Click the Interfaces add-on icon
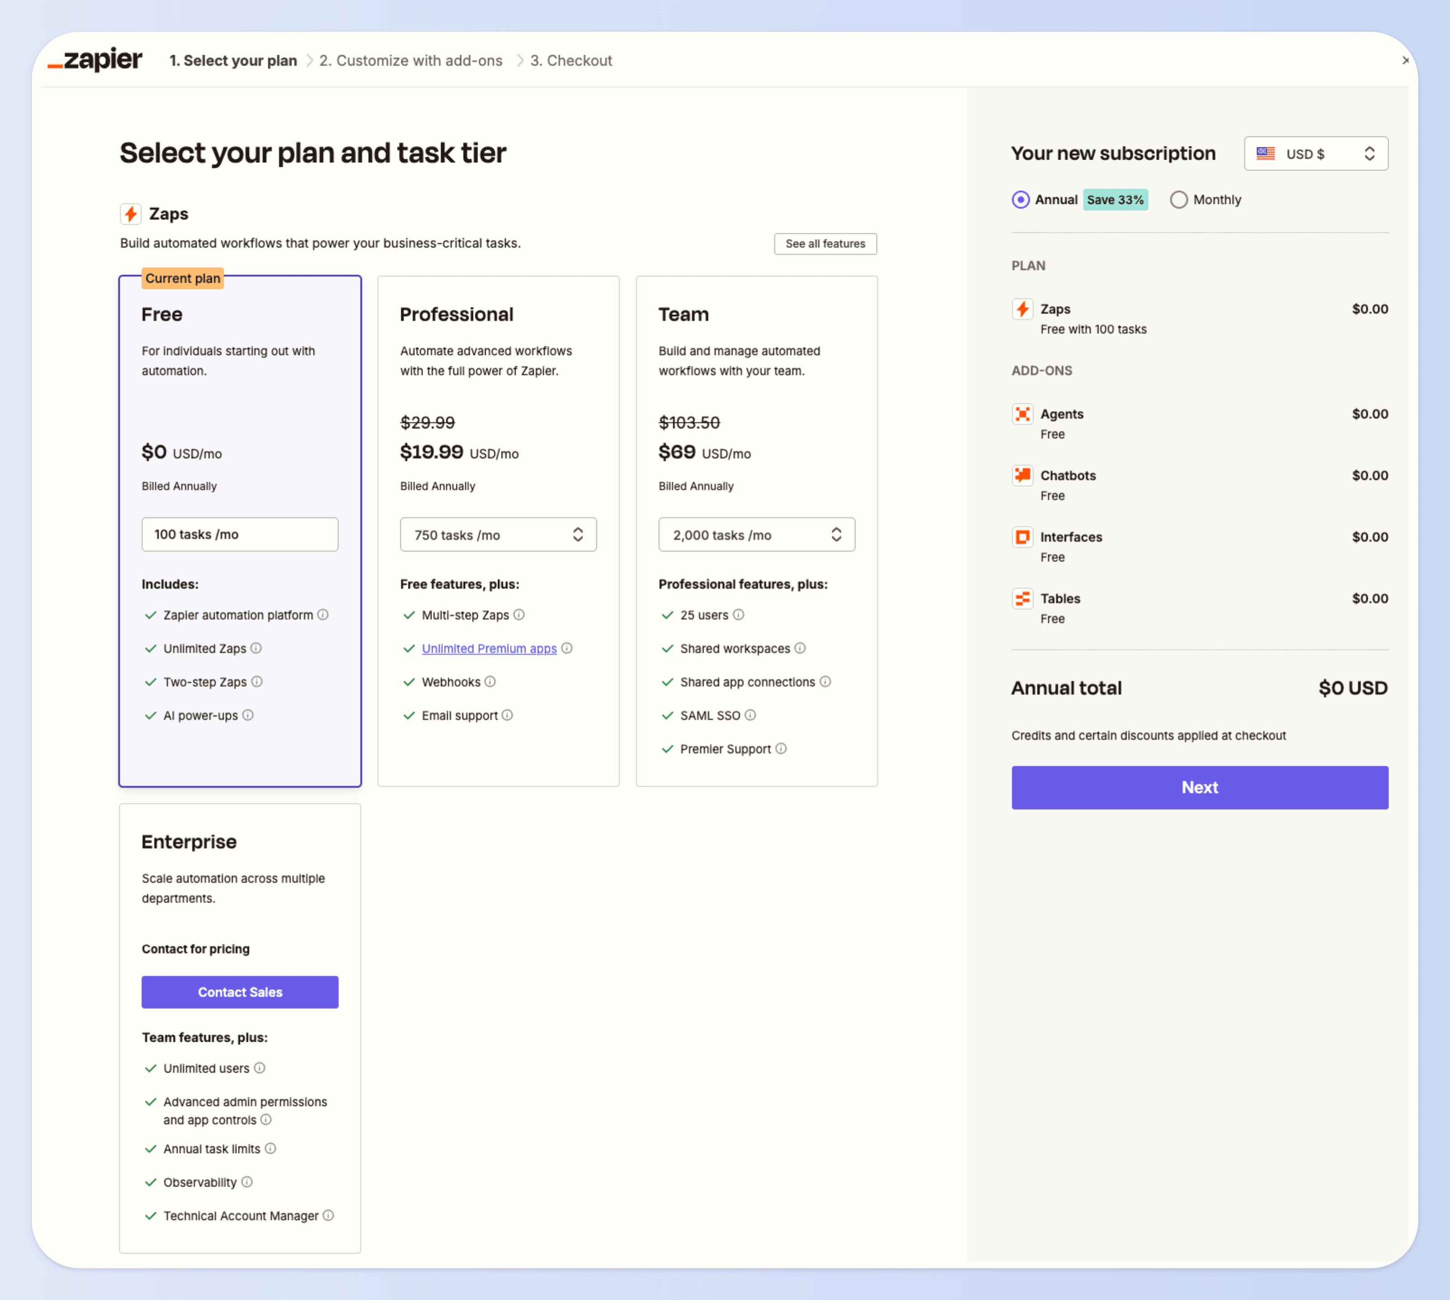This screenshot has width=1450, height=1300. 1022,536
